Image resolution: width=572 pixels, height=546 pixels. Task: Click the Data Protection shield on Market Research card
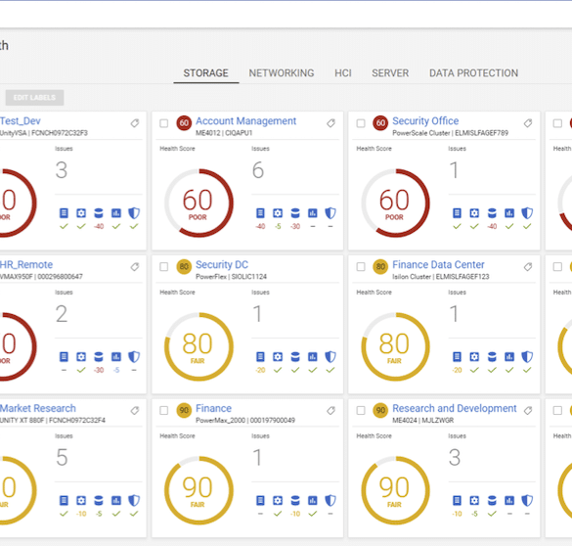click(134, 500)
